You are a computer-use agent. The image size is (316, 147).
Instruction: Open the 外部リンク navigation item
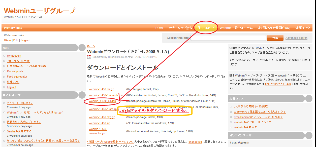303,28
